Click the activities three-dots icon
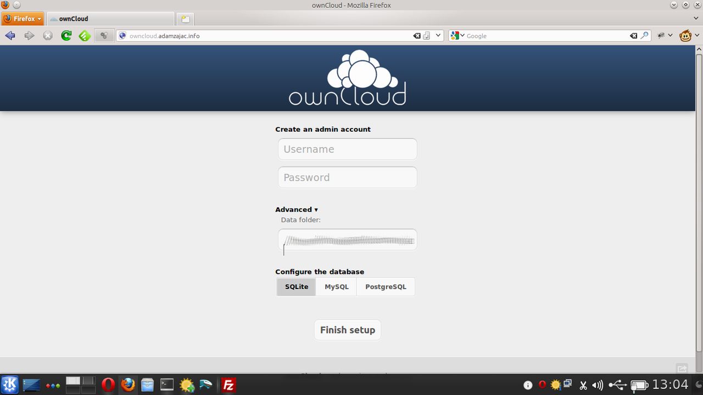The image size is (703, 395). click(53, 386)
